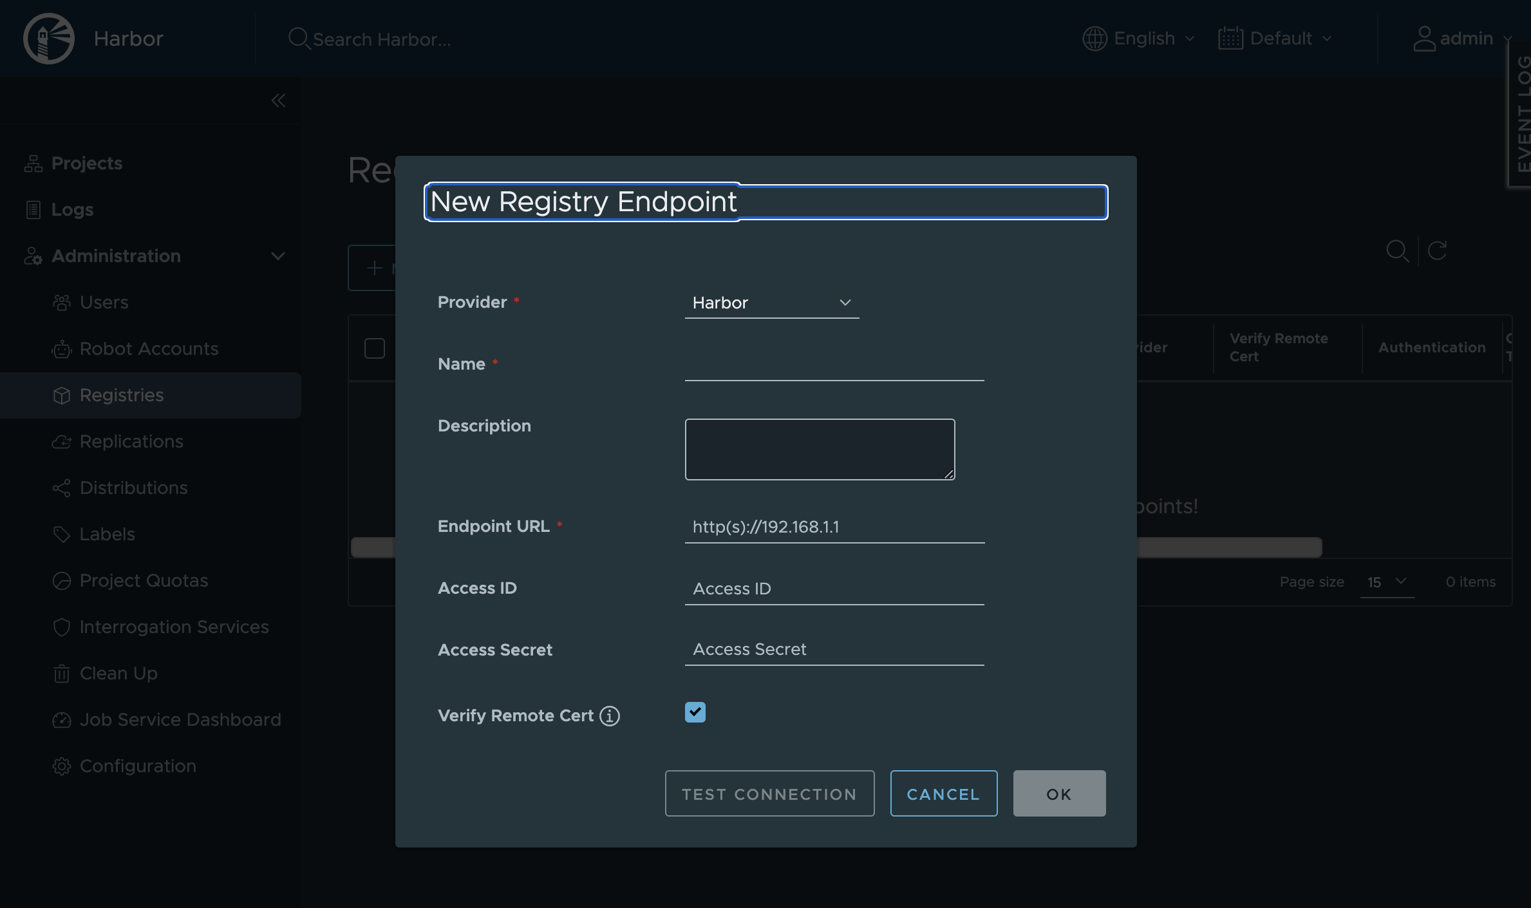
Task: Open the Replications menu item
Action: pos(131,442)
